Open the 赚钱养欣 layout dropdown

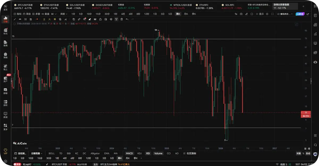pyautogui.click(x=286, y=14)
